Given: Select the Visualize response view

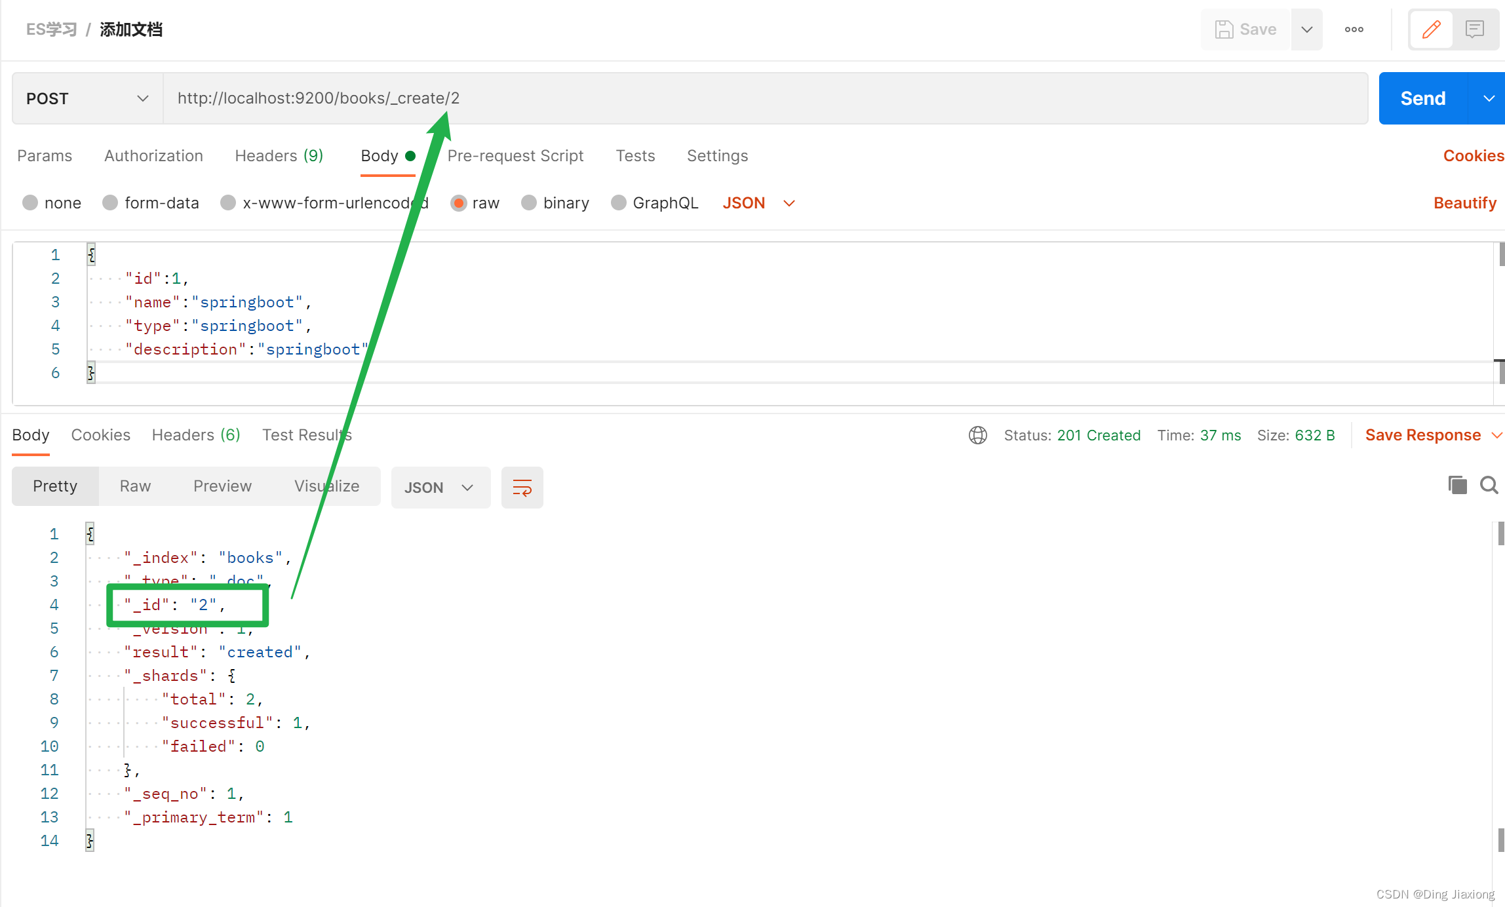Looking at the screenshot, I should [x=326, y=486].
